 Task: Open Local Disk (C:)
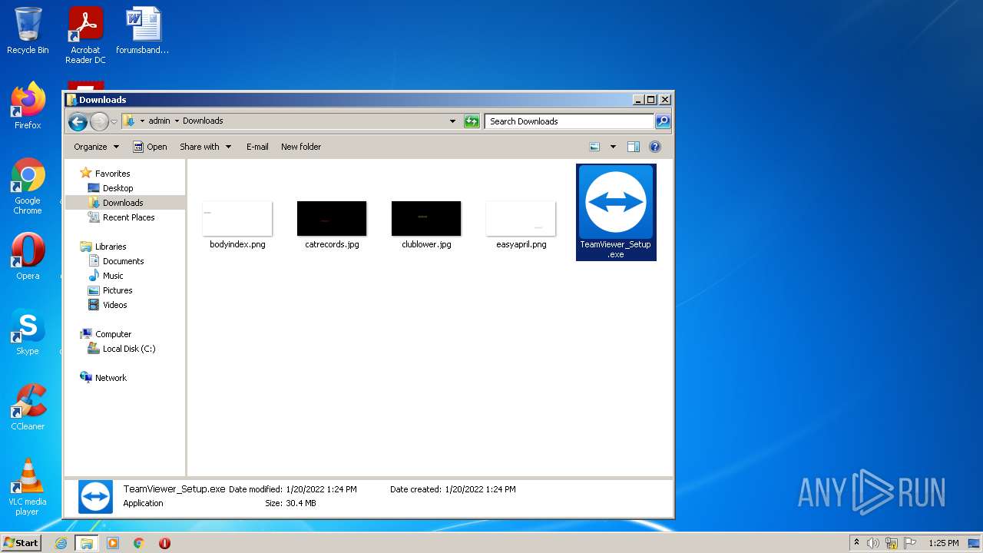pyautogui.click(x=128, y=349)
